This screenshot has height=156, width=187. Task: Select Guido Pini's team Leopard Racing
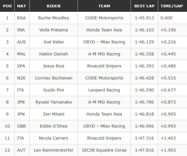coord(104,90)
